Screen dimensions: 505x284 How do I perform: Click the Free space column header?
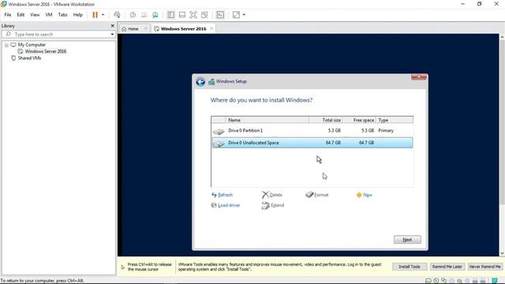point(359,120)
